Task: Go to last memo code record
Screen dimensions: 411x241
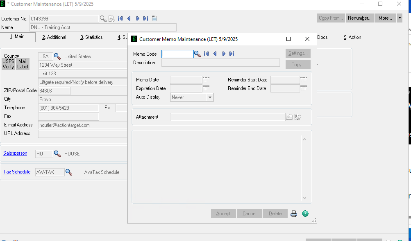Action: coord(232,54)
